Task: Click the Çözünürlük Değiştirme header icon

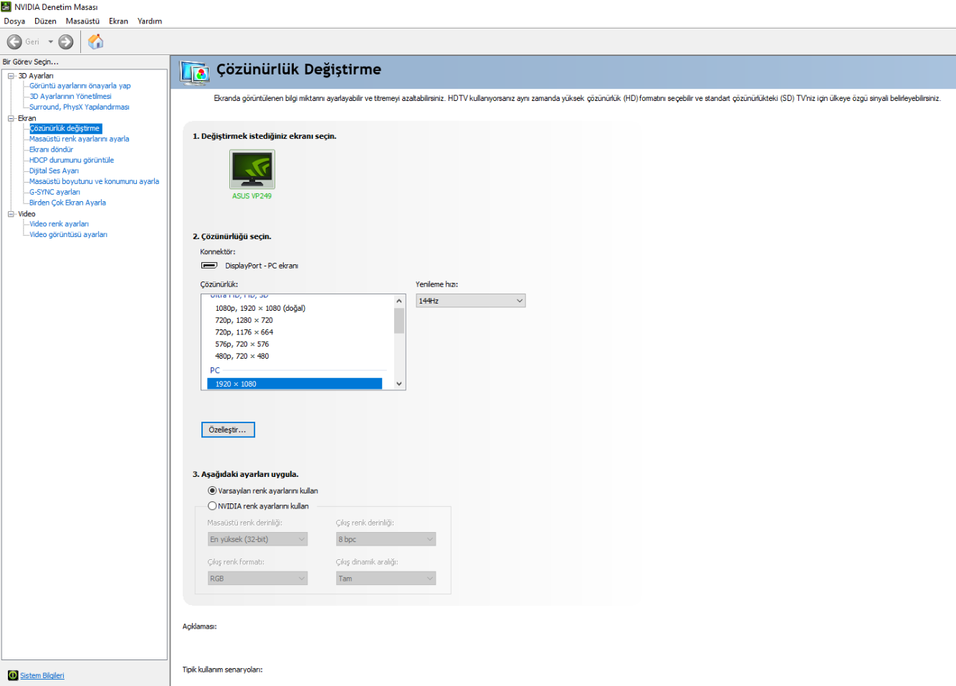Action: [194, 72]
